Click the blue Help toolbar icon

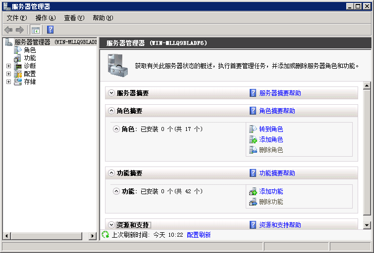click(x=51, y=30)
